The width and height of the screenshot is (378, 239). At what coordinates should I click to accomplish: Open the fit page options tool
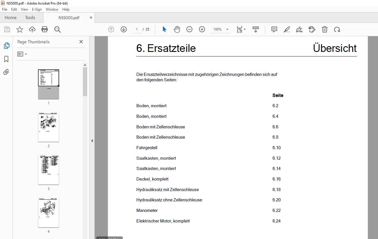click(x=241, y=29)
